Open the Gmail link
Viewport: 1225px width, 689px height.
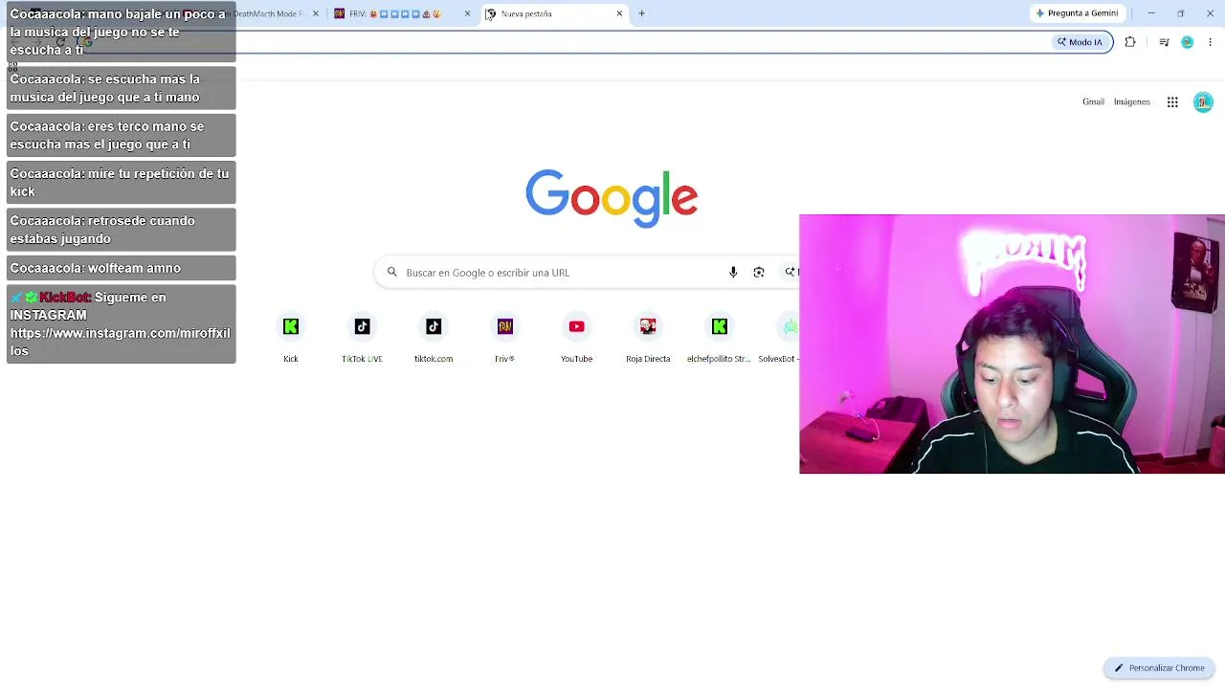pos(1093,102)
